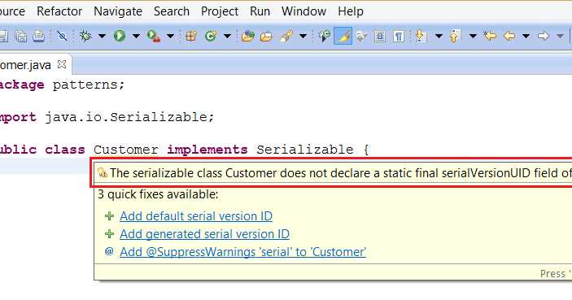The image size is (572, 300).
Task: Click the Back navigation arrow icon
Action: coord(509,36)
